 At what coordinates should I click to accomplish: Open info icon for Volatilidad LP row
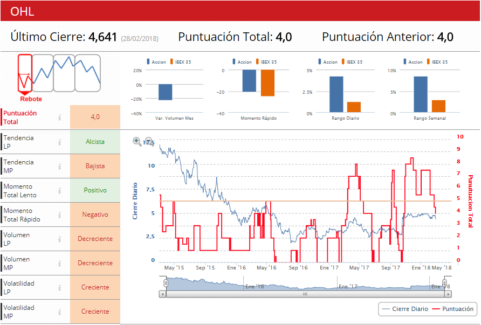60,287
